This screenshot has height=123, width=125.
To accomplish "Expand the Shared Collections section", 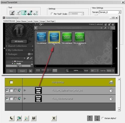I will pyautogui.click(x=6, y=46).
